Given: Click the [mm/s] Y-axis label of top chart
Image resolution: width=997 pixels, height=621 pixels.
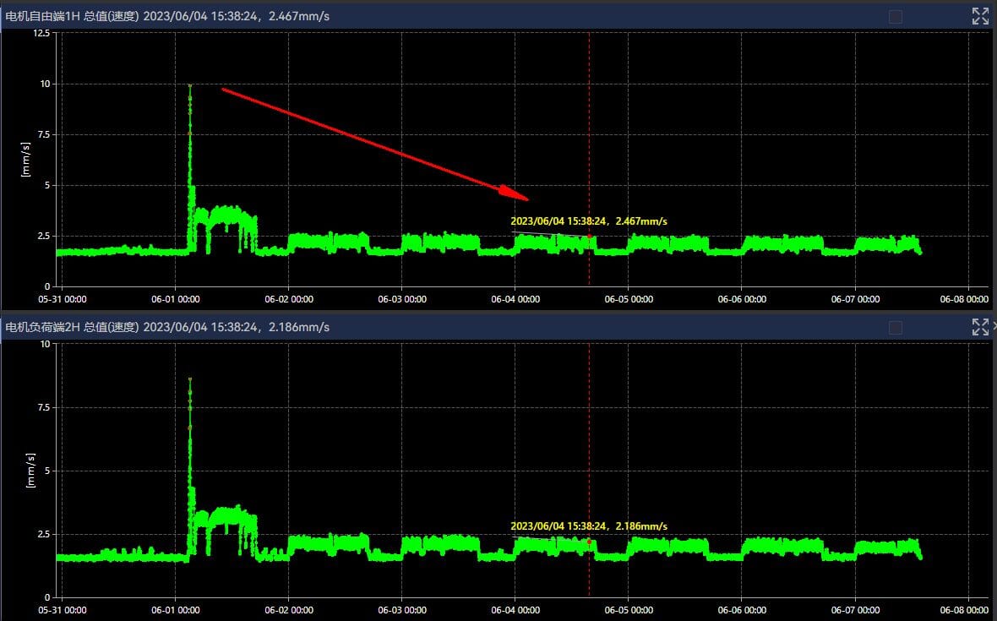Looking at the screenshot, I should (x=25, y=160).
